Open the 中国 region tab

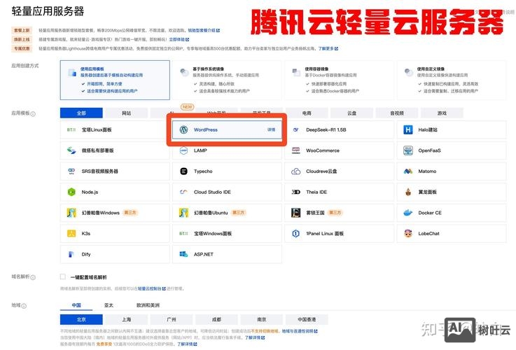[x=76, y=305]
